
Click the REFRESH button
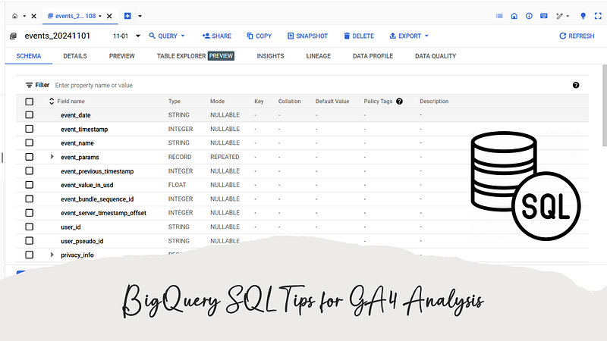(x=577, y=36)
